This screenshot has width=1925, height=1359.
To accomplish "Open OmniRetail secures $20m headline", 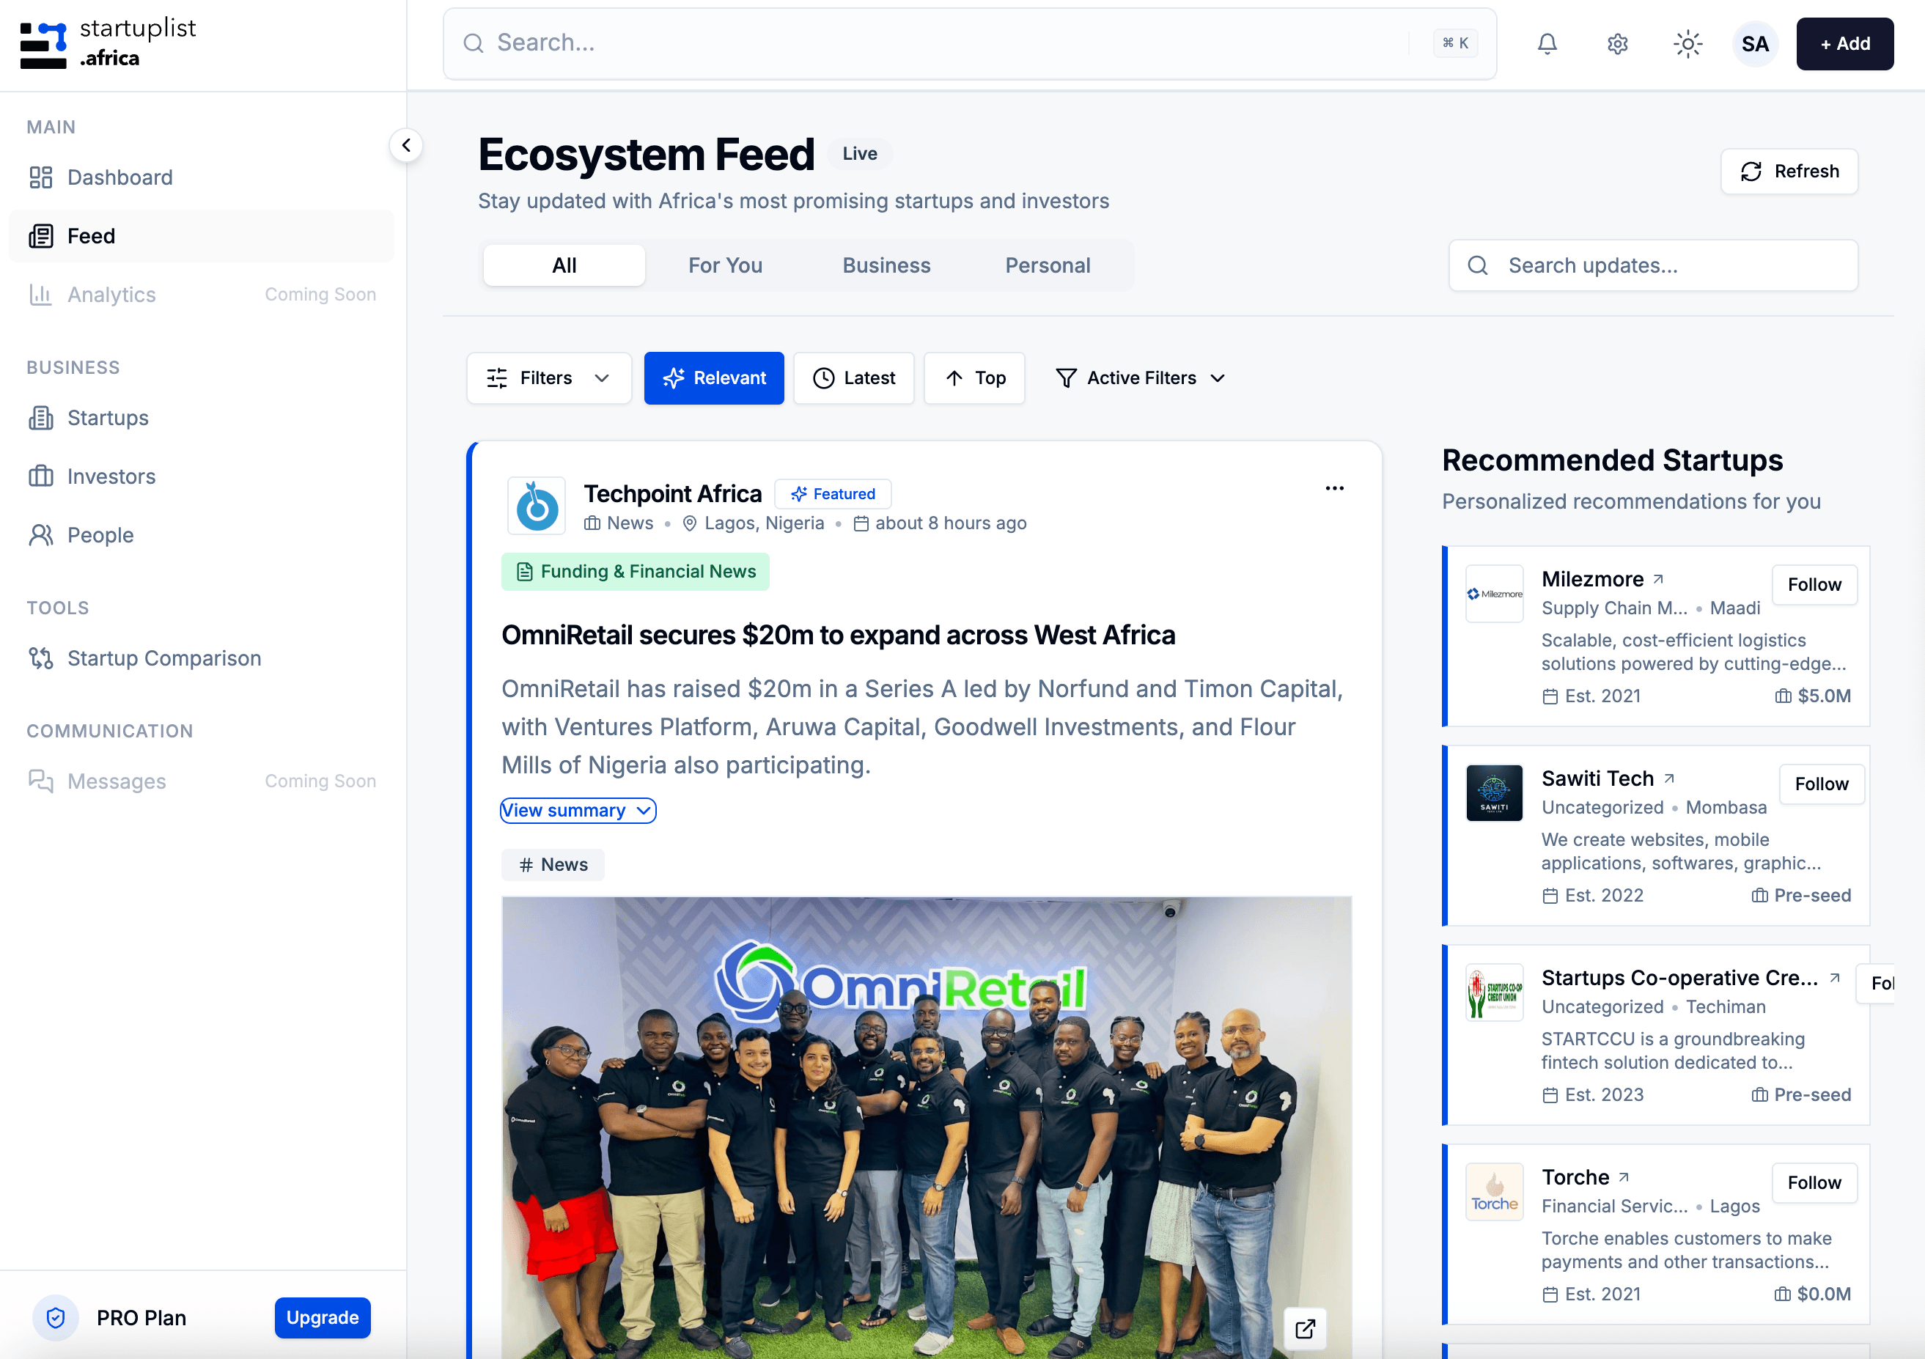I will tap(839, 636).
